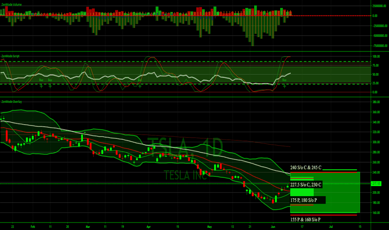Click the -50000000.00 volume axis label
The image size is (389, 230).
379,36
